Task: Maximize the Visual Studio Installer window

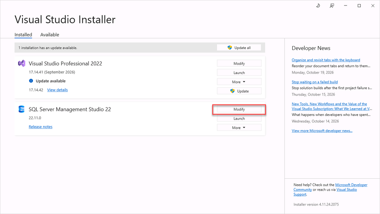Action: tap(359, 6)
